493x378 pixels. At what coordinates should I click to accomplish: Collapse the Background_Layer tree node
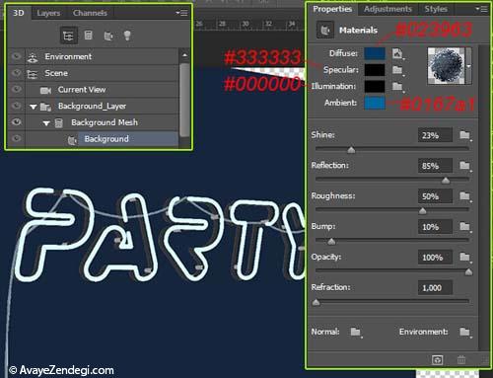[33, 107]
